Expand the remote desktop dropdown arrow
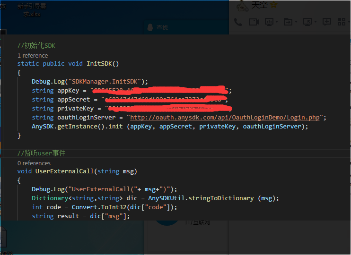Viewport: 351px width, 255px height. click(x=316, y=22)
